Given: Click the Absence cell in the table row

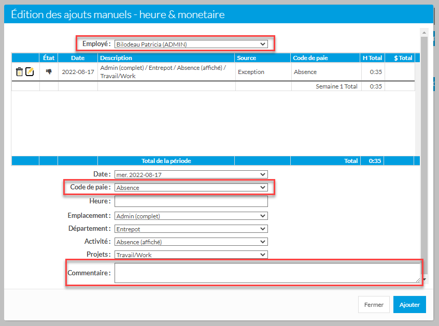Looking at the screenshot, I should [x=326, y=72].
